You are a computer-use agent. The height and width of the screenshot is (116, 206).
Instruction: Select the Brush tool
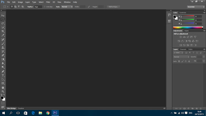[x=3, y=43]
